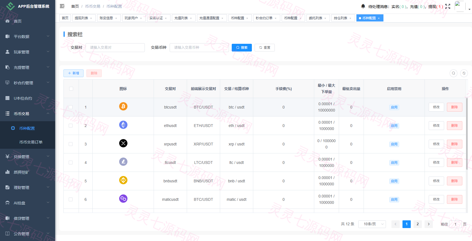Viewport: 472px width, 241px height.
Task: Click the Litecoin coin icon
Action: 123,162
